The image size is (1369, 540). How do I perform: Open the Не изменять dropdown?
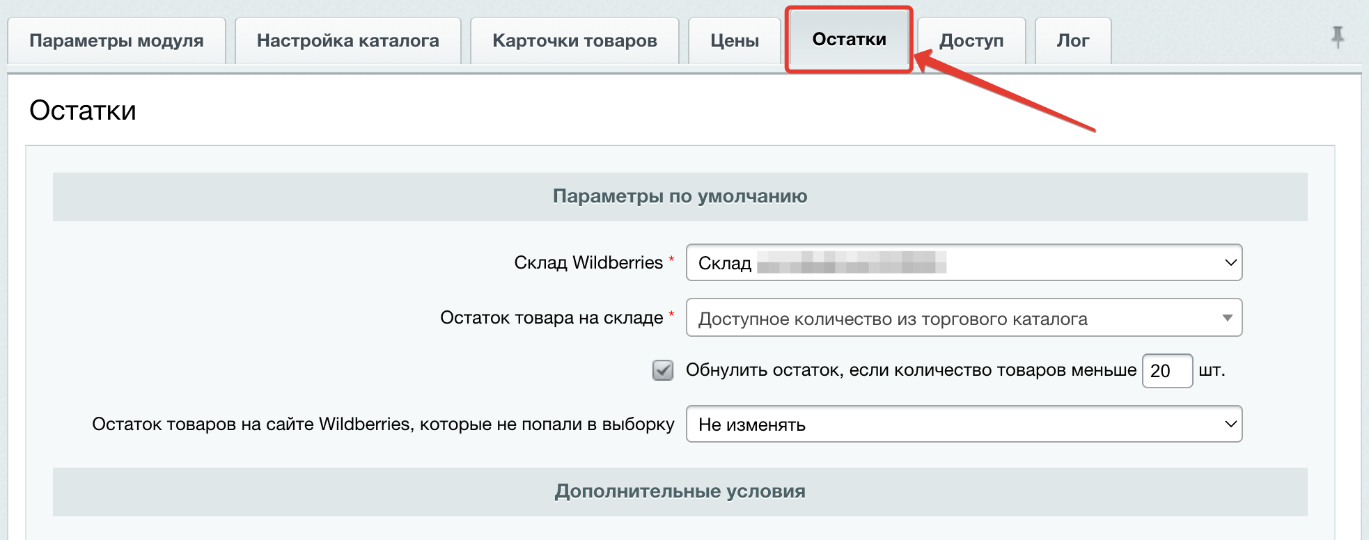964,424
